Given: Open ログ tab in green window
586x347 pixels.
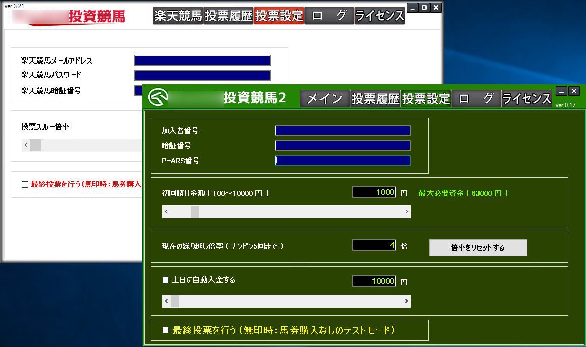Looking at the screenshot, I should [476, 99].
